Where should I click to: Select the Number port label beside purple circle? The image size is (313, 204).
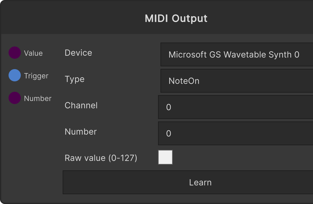(38, 98)
